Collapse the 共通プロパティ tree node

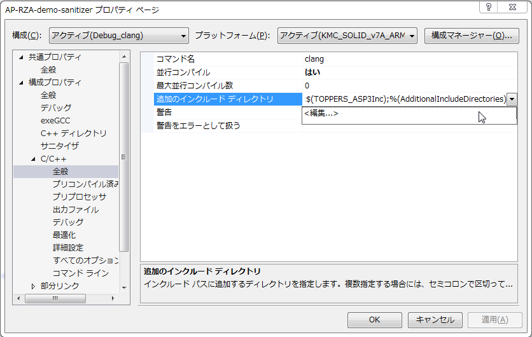click(x=21, y=57)
